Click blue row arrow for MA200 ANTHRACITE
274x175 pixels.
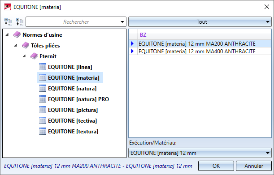(x=132, y=43)
